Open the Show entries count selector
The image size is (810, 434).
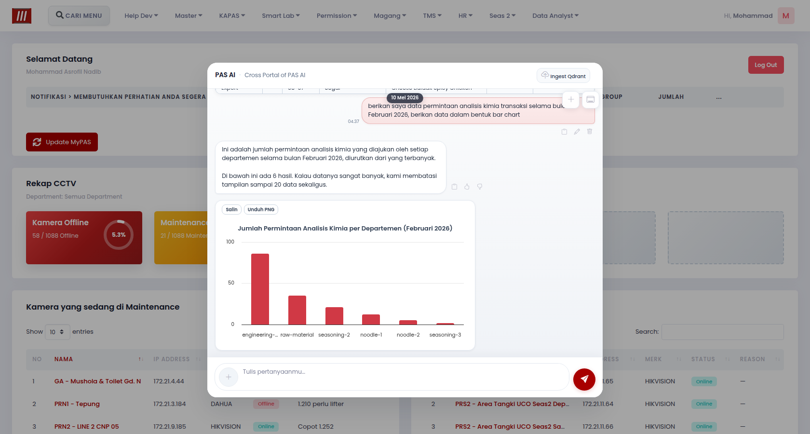coord(57,332)
